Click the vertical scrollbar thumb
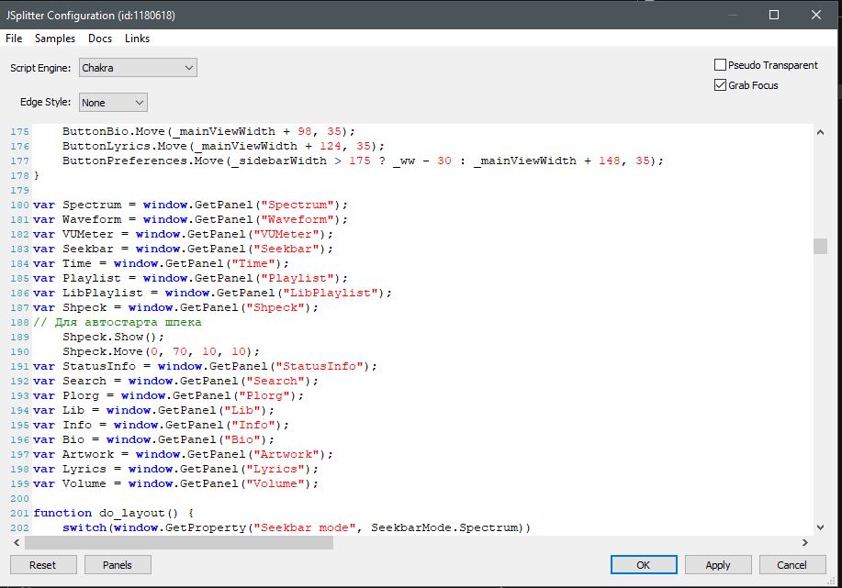Viewport: 842px width, 588px height. pyautogui.click(x=820, y=246)
